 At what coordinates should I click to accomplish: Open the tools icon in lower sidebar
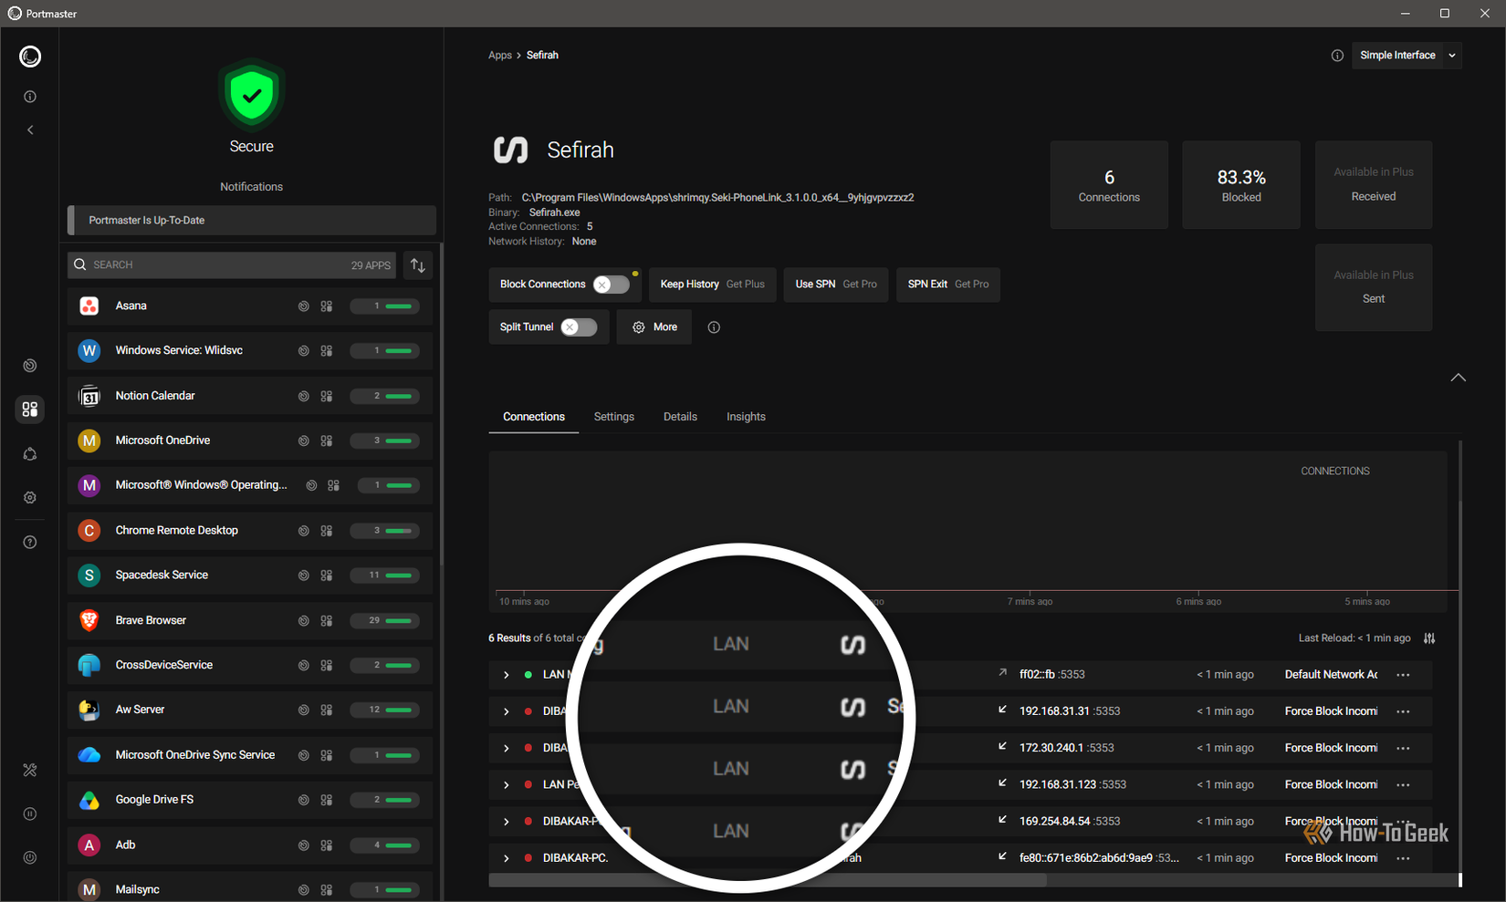pos(30,771)
